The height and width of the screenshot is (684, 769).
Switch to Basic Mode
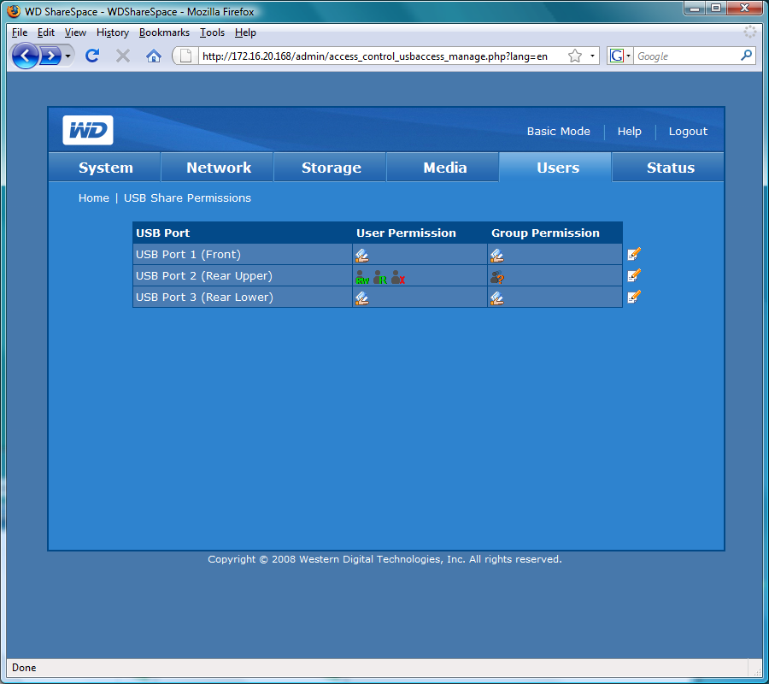tap(558, 131)
